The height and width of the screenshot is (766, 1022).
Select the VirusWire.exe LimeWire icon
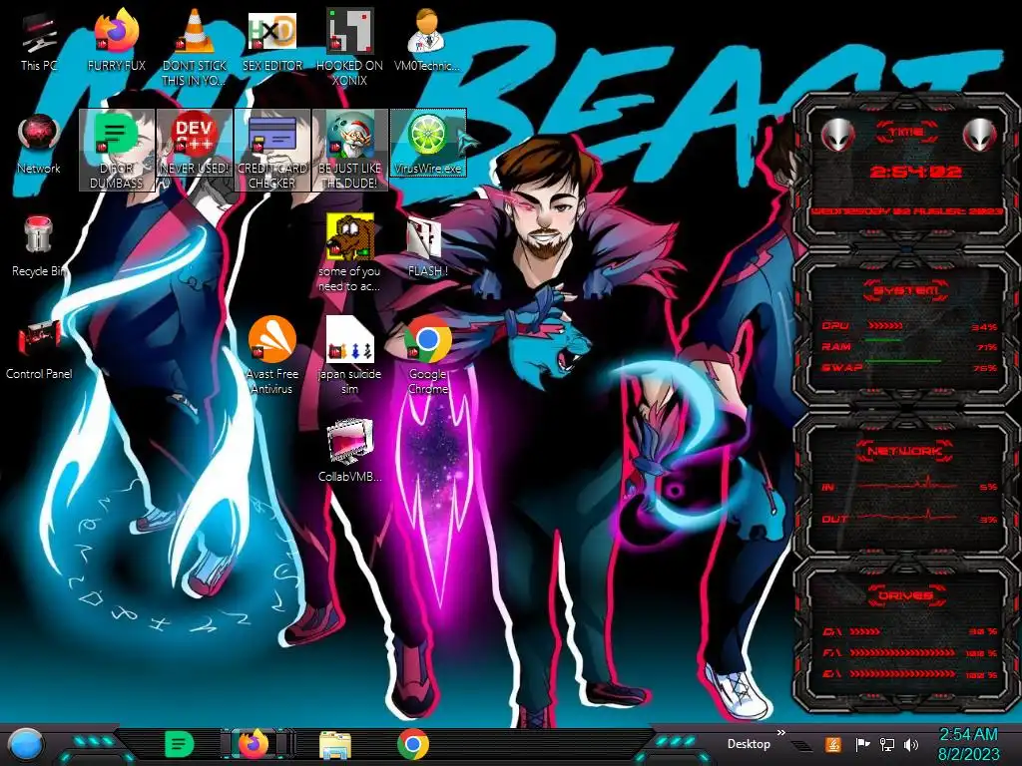(x=427, y=144)
